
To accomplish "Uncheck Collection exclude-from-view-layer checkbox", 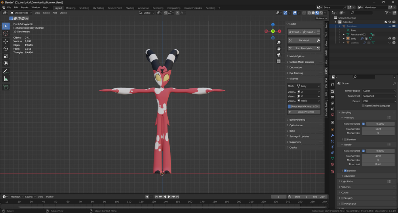I will [x=386, y=22].
